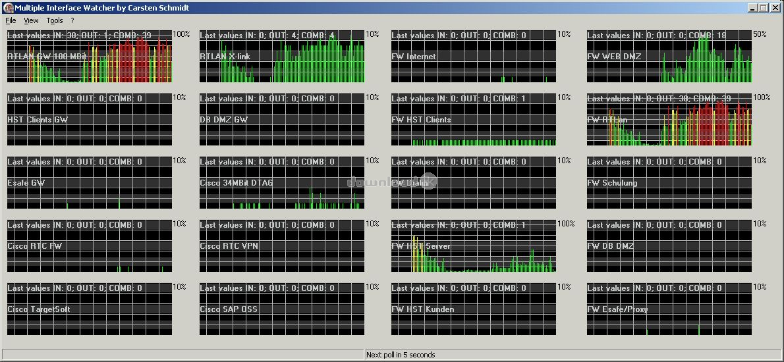Image resolution: width=784 pixels, height=362 pixels.
Task: Maximize the Multiple Interface Watcher window
Action: coord(764,7)
